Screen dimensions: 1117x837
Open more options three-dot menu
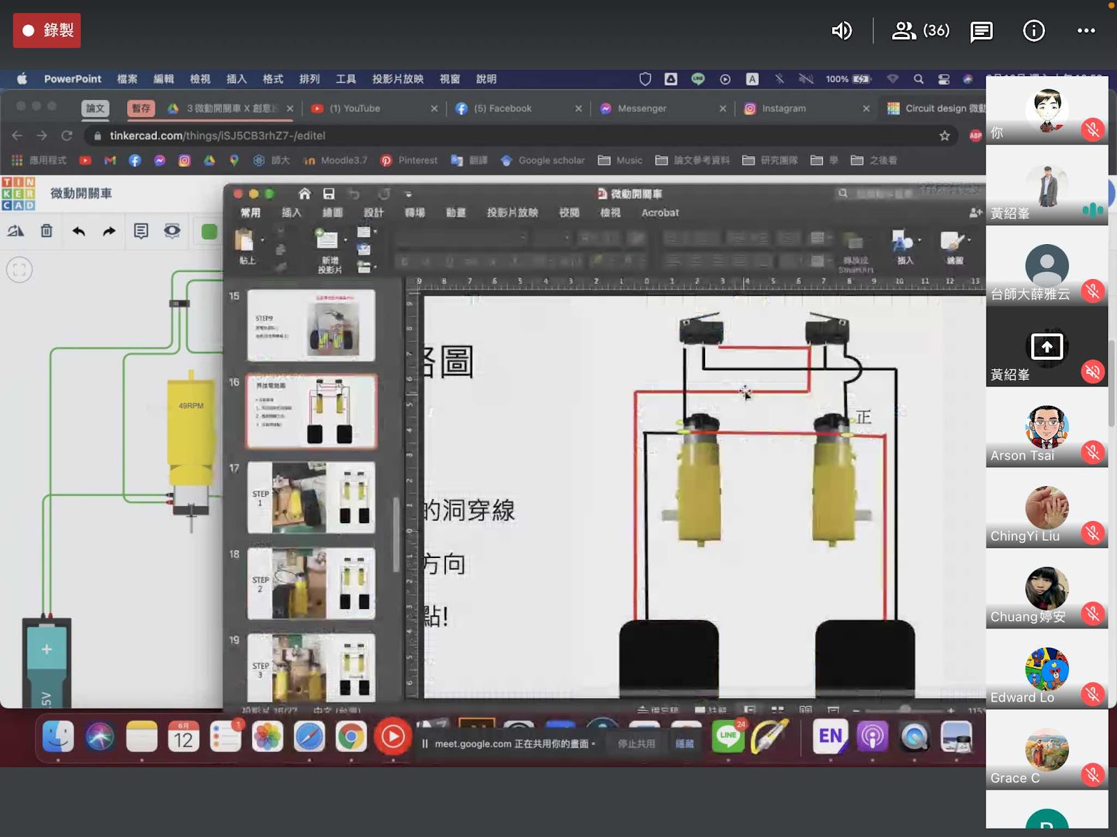click(x=1086, y=31)
